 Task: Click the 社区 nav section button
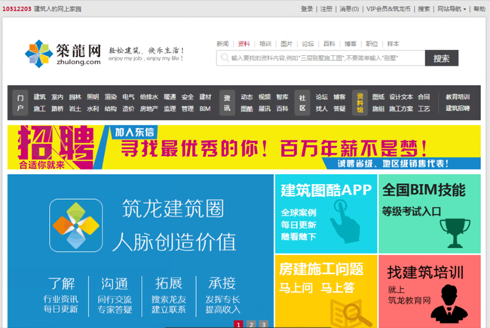pos(302,103)
